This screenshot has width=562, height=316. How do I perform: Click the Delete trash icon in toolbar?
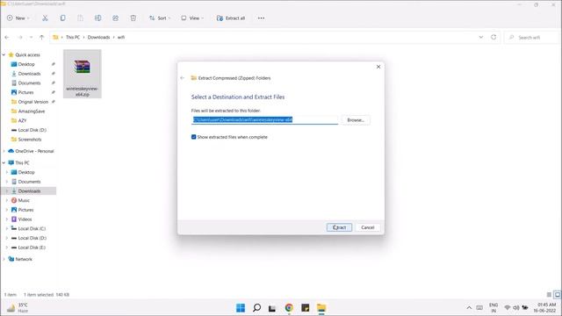pos(133,18)
